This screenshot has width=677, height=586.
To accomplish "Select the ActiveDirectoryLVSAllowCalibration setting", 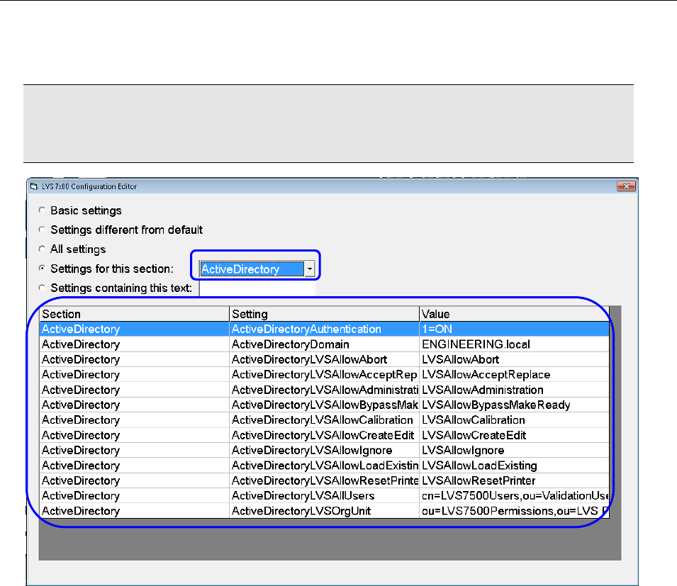I will click(x=324, y=420).
